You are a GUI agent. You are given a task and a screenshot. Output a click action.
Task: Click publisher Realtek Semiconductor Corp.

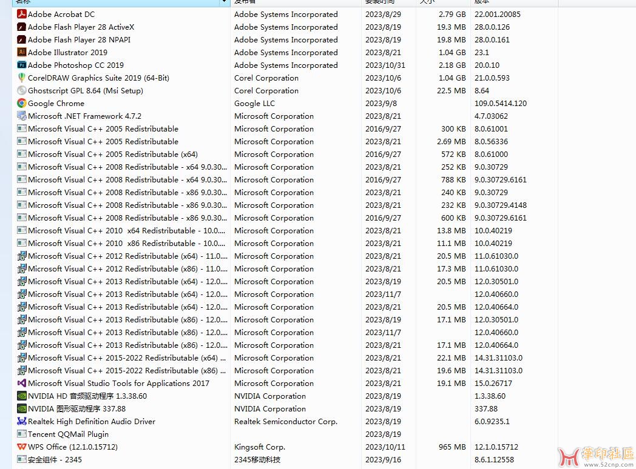pos(286,422)
